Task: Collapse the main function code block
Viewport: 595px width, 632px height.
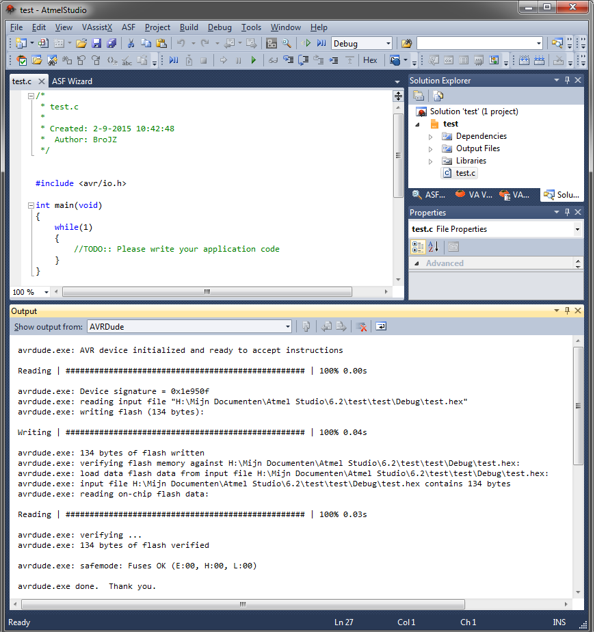Action: 31,206
